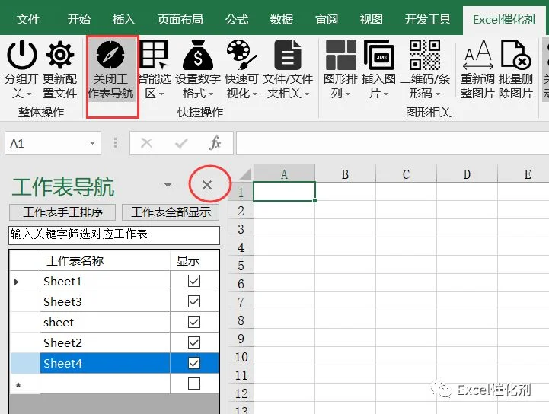Switch to the 视图 tab
Screen dimensions: 549x414
[371, 20]
